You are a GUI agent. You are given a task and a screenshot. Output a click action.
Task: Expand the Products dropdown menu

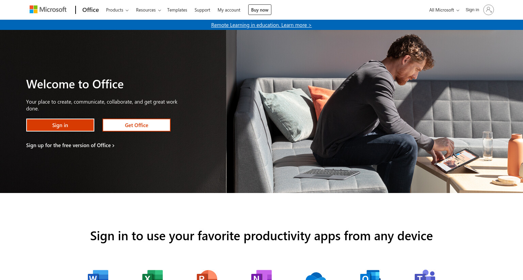(x=117, y=10)
